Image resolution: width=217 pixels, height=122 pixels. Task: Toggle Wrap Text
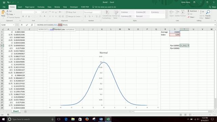[x=71, y=12]
